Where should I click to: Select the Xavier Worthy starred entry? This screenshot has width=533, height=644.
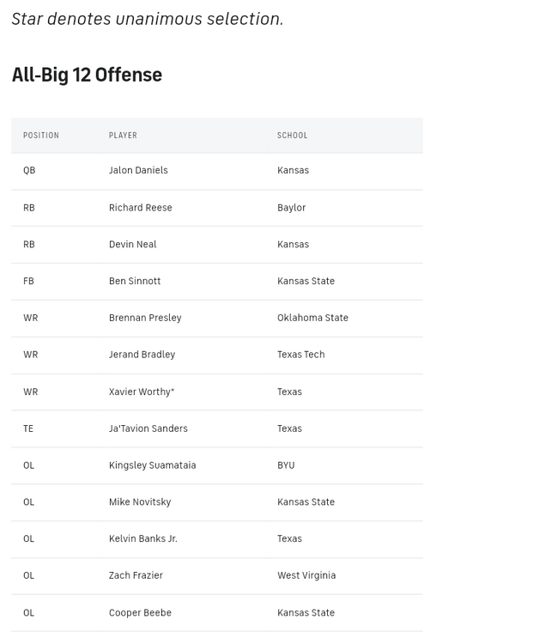142,392
